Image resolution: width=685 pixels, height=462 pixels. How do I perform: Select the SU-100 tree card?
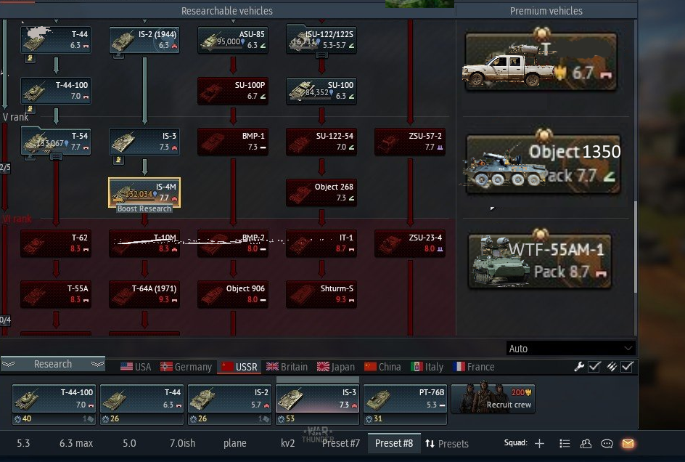(x=321, y=91)
